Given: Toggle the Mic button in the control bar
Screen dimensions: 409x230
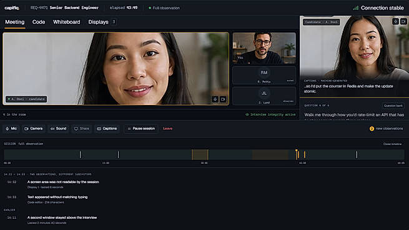Looking at the screenshot, I should (x=11, y=129).
